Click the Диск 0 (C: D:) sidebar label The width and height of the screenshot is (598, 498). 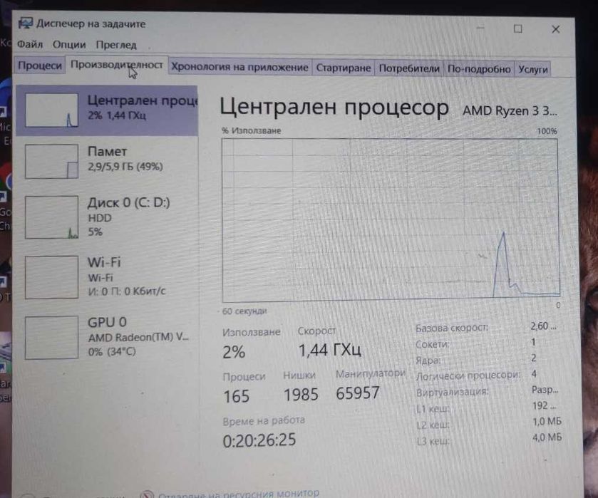(x=129, y=203)
